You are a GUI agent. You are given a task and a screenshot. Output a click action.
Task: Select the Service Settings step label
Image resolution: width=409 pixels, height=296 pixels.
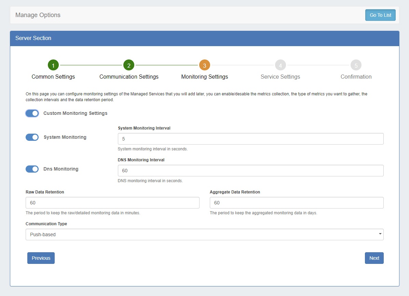tap(280, 77)
